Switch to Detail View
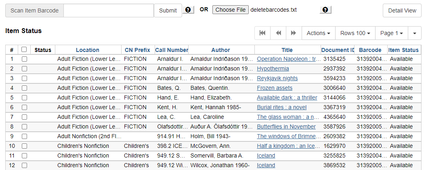The image size is (426, 170). point(402,10)
